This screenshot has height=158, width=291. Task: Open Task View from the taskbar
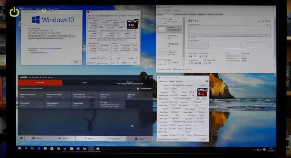32,149
